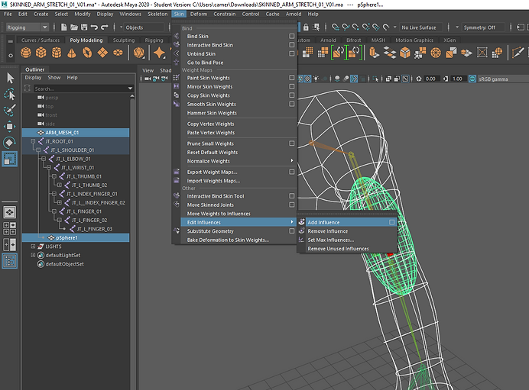Image resolution: width=529 pixels, height=390 pixels.
Task: Click the viewport exposure value 0.00
Action: point(430,79)
